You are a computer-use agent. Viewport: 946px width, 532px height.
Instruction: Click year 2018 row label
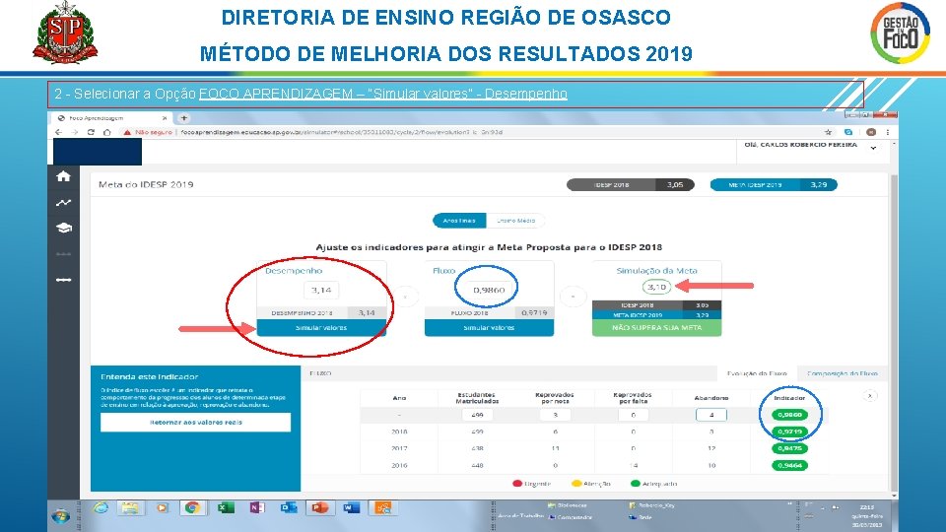399,432
